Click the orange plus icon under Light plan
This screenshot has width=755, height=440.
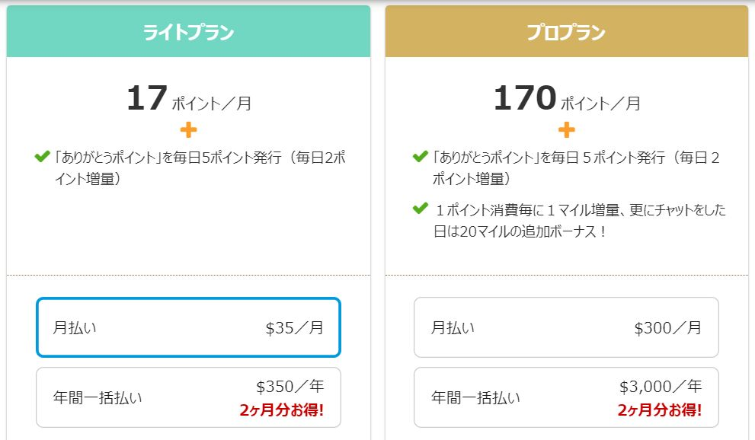(x=188, y=129)
